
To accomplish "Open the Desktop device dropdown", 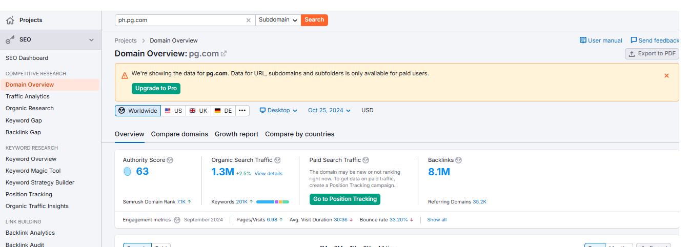I will (x=278, y=111).
